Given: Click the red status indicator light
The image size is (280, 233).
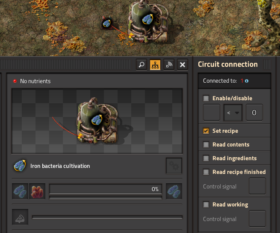Looking at the screenshot, I should (x=15, y=81).
